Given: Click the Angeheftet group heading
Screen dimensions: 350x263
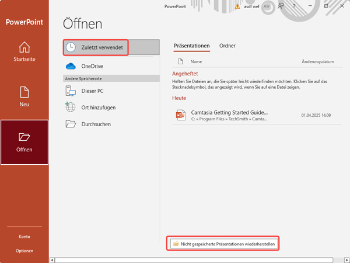Looking at the screenshot, I should [x=185, y=74].
